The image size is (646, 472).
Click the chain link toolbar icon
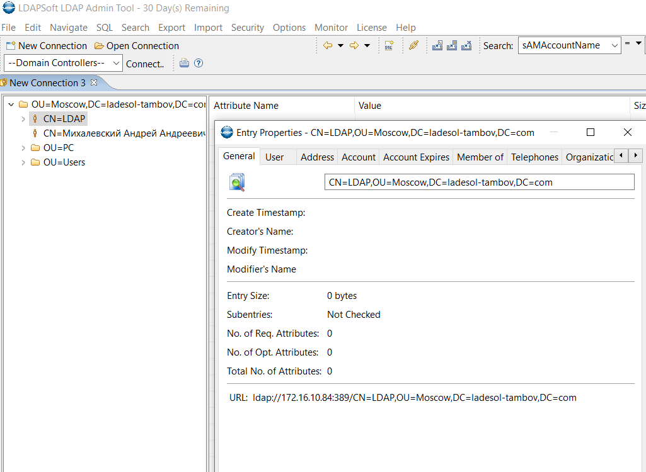[x=413, y=45]
